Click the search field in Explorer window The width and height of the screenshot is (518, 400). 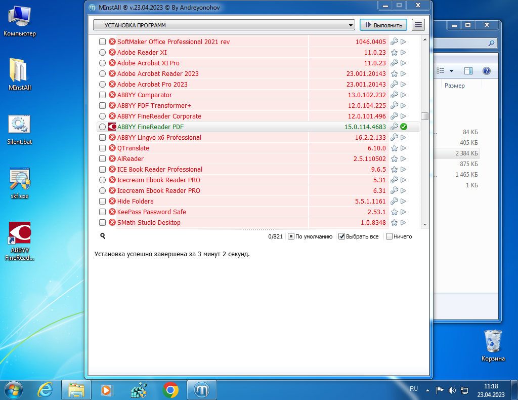[x=465, y=43]
